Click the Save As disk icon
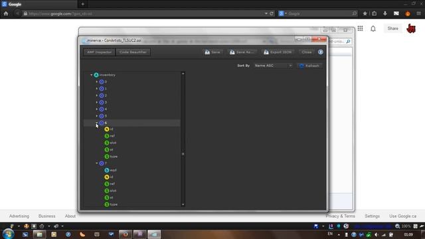Screen dimensions: 425x239 232,52
